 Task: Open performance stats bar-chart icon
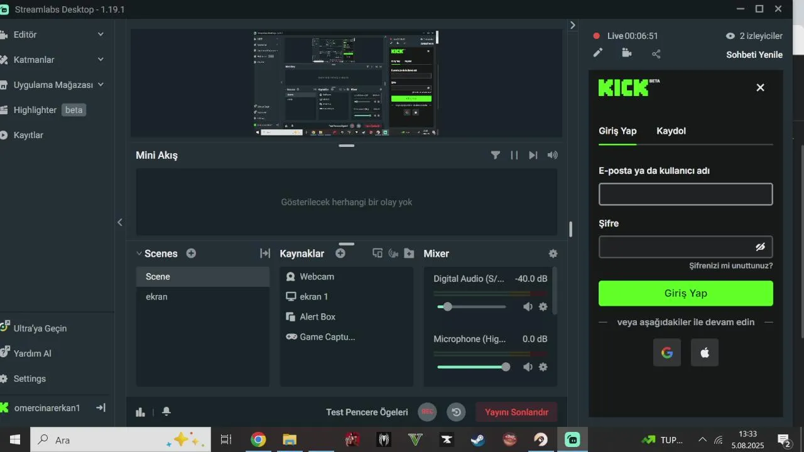click(x=141, y=412)
